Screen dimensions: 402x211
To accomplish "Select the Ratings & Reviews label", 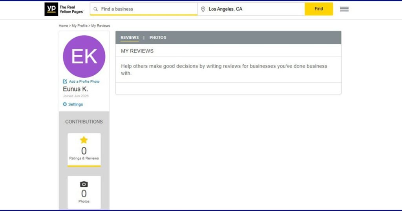I will [x=84, y=158].
